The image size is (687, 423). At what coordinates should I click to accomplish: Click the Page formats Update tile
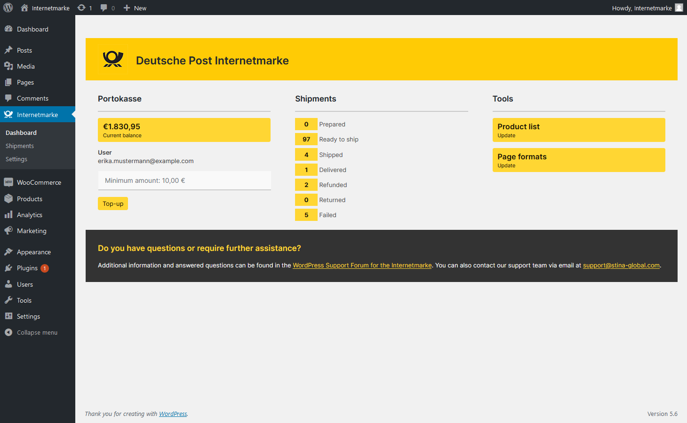pyautogui.click(x=579, y=160)
